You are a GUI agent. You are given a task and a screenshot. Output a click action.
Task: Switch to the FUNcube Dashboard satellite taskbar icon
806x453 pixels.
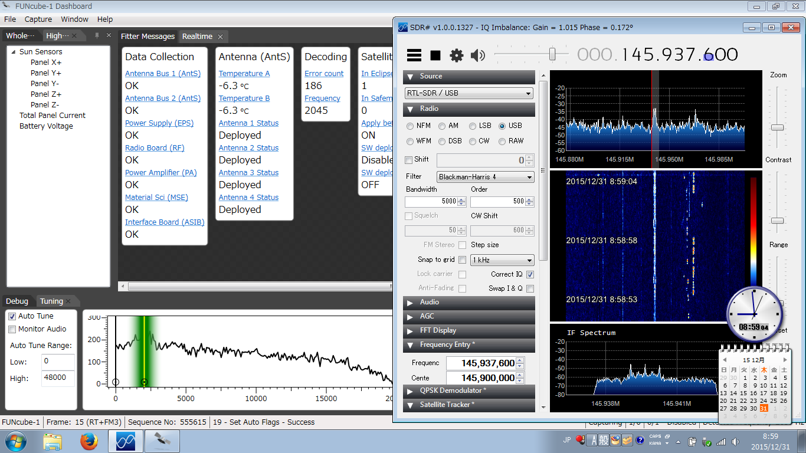162,441
